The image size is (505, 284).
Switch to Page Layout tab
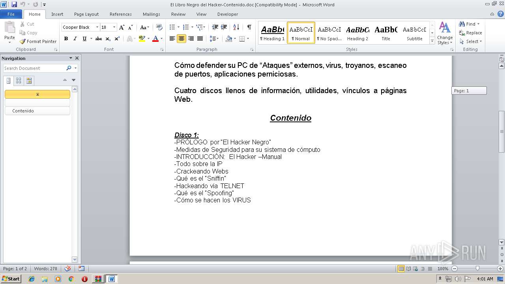(x=86, y=14)
